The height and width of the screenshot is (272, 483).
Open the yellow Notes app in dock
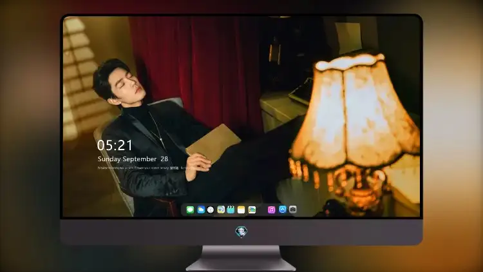point(241,209)
